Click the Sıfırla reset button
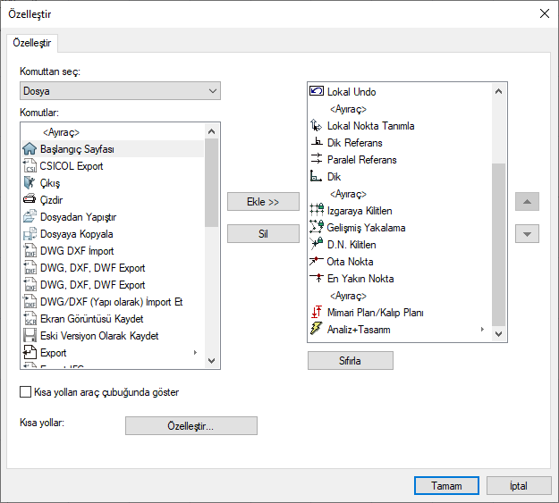The width and height of the screenshot is (559, 503). pos(350,360)
